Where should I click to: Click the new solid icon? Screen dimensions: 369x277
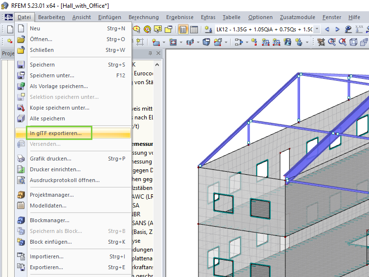[206, 42]
